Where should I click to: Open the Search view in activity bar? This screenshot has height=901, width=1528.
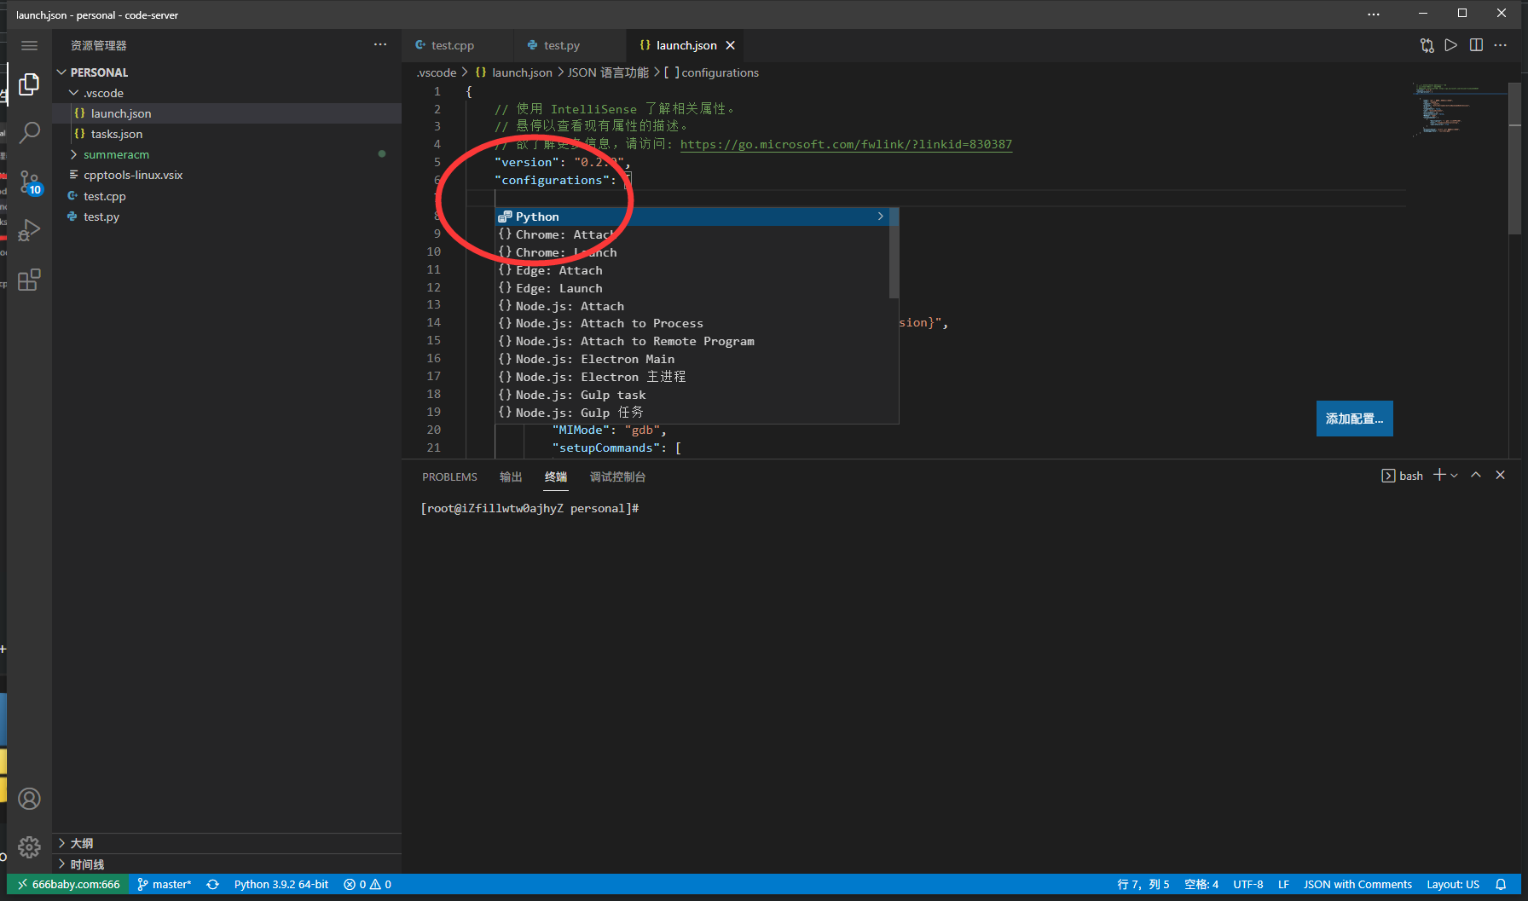[x=29, y=132]
